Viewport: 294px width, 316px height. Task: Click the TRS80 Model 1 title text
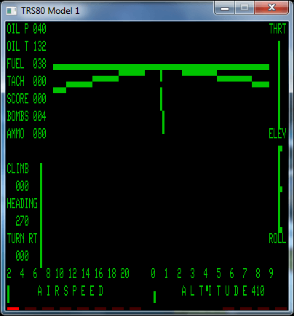coord(50,11)
